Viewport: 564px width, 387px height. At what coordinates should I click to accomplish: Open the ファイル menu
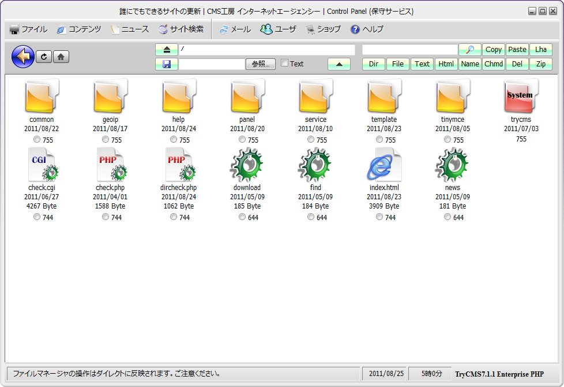pyautogui.click(x=29, y=29)
